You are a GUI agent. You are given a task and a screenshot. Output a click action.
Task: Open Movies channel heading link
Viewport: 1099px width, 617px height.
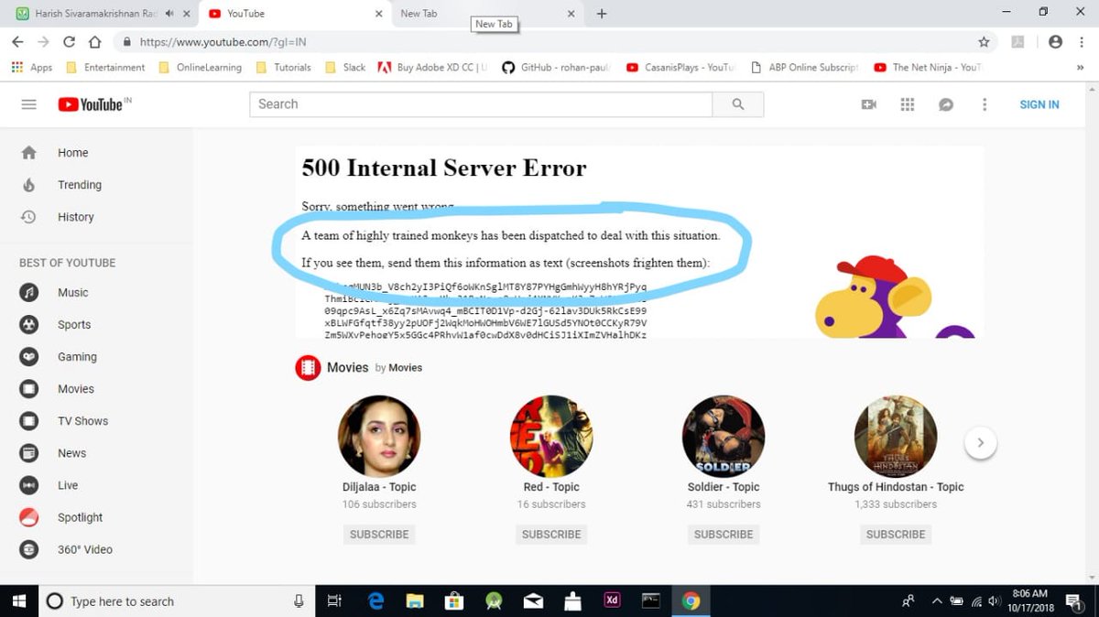347,367
